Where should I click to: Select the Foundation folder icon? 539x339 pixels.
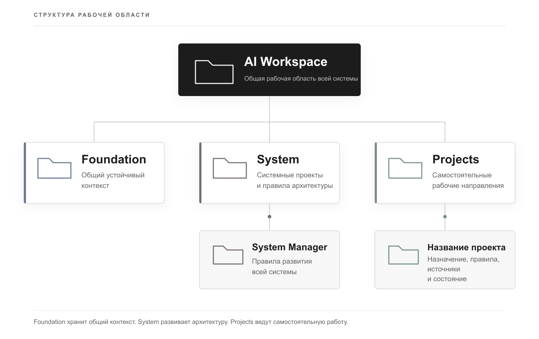click(54, 168)
